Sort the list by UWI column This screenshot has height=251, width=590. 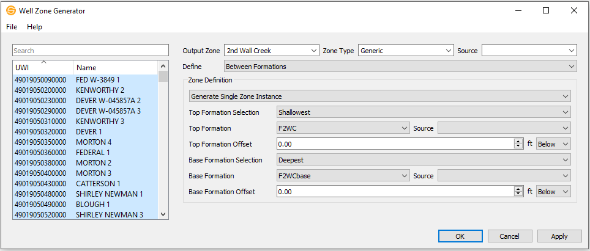[43, 67]
